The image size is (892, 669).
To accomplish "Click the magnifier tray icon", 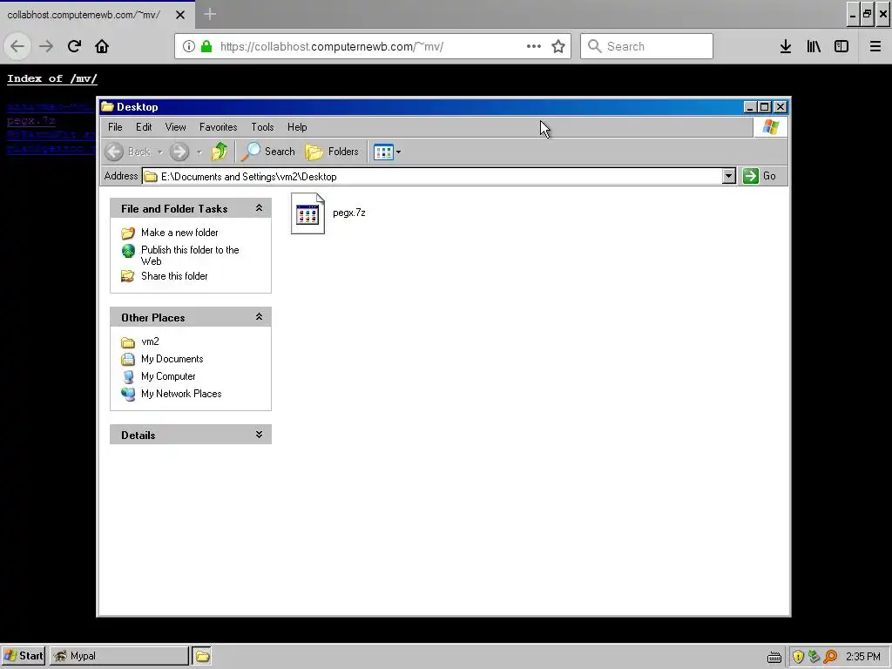I will pos(830,657).
